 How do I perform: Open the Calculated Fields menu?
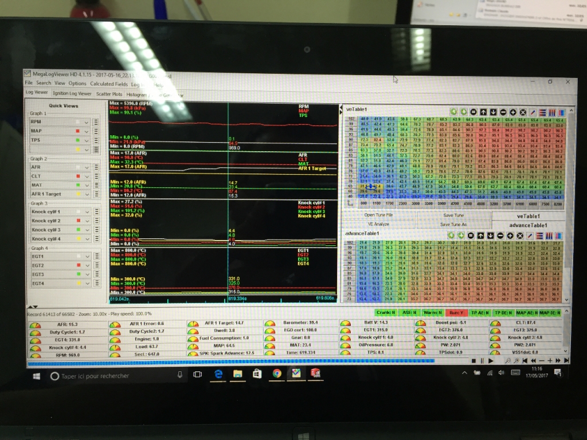108,84
